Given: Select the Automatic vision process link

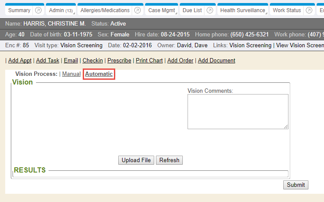Looking at the screenshot, I should click(99, 74).
